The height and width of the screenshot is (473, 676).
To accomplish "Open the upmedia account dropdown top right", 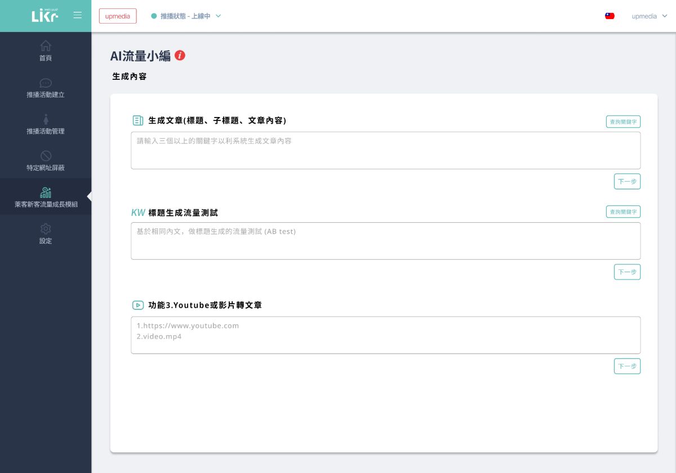I will pos(649,16).
